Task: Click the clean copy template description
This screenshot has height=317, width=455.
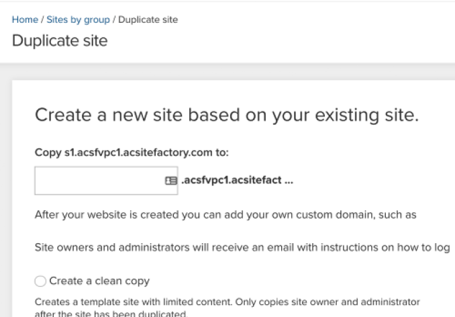Action: click(x=227, y=301)
